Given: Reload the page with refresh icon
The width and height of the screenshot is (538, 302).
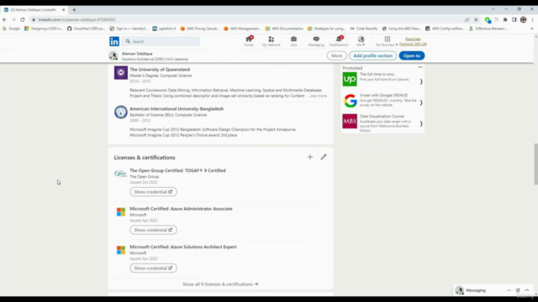Looking at the screenshot, I should click(23, 19).
